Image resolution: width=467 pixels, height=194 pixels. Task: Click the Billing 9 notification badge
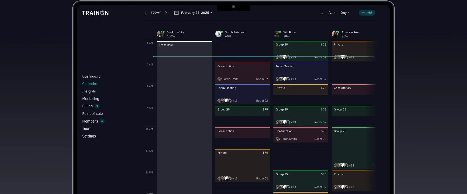[97, 106]
